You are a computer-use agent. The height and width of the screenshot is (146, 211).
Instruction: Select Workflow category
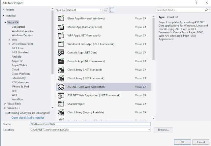click(17, 100)
